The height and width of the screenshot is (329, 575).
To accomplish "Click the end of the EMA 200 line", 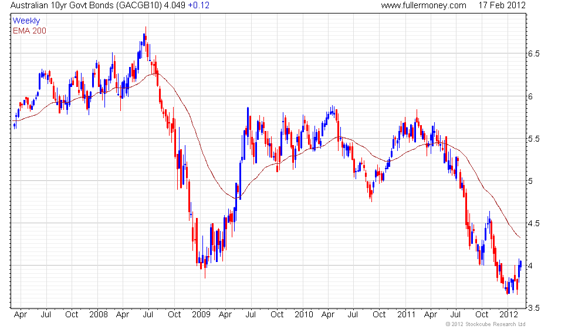I will click(520, 237).
